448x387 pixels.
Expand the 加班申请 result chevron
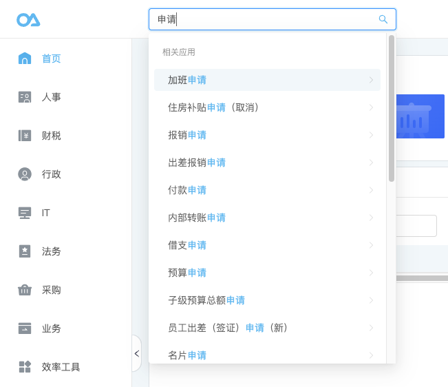coord(371,80)
